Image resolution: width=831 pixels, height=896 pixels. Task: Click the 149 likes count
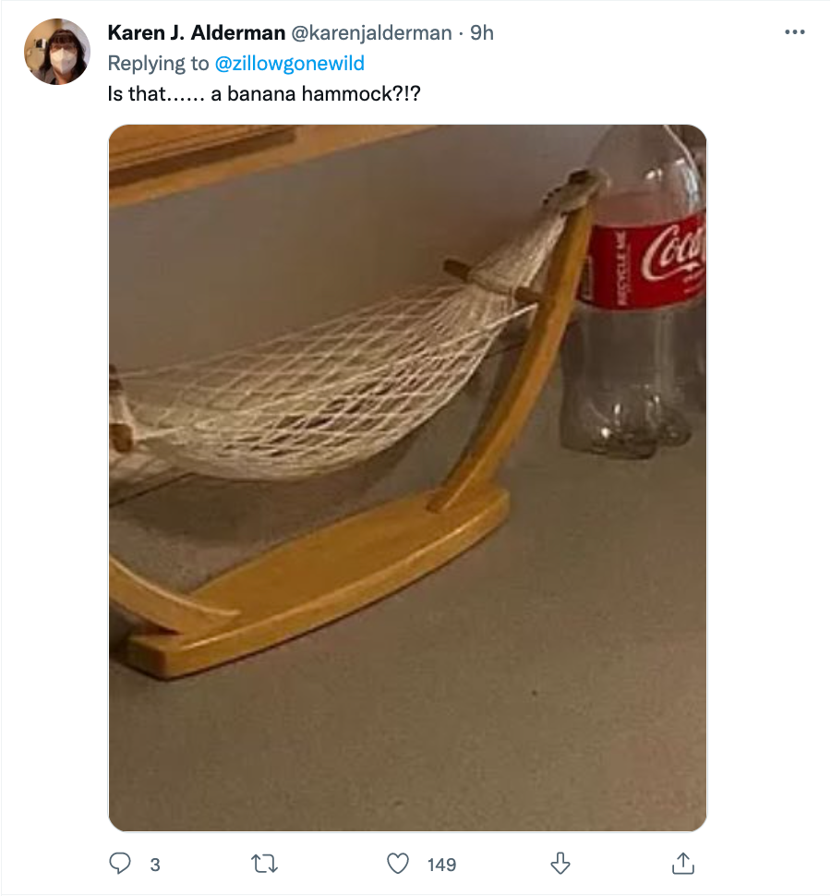pos(441,865)
